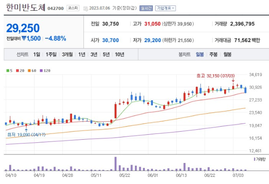Click the 12,461 price axis label
Screen dimensions: 269x184
point(256,151)
